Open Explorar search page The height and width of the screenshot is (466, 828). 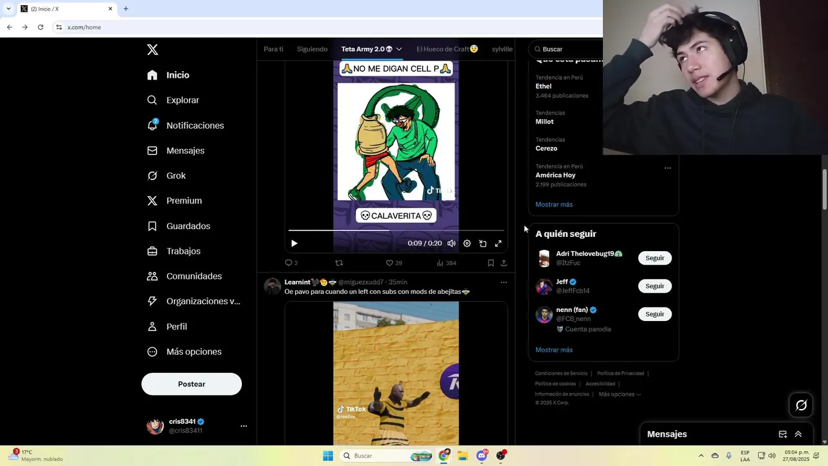tap(173, 100)
